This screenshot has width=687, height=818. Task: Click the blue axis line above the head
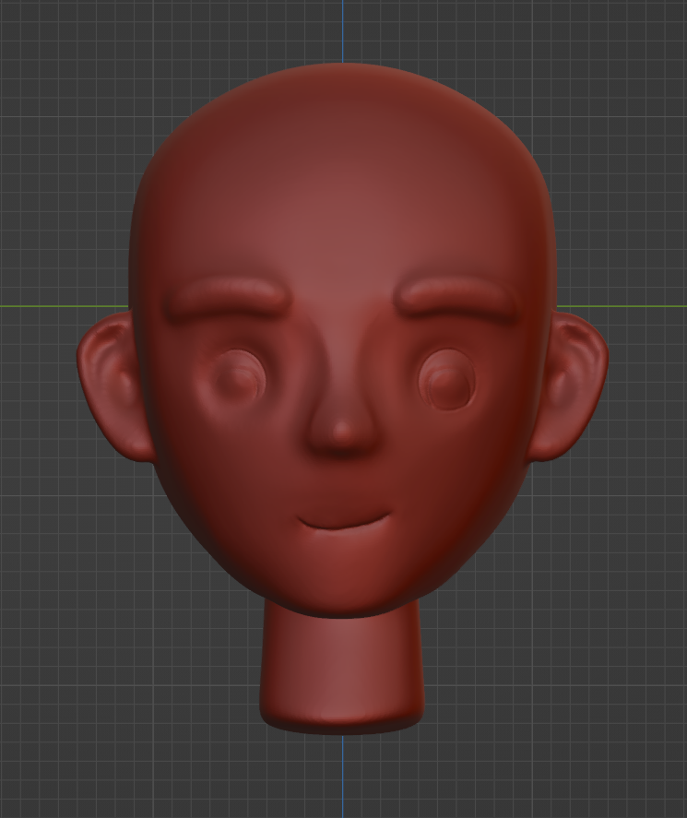pos(343,28)
